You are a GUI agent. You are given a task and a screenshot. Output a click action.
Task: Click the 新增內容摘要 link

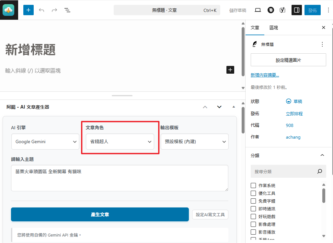265,75
